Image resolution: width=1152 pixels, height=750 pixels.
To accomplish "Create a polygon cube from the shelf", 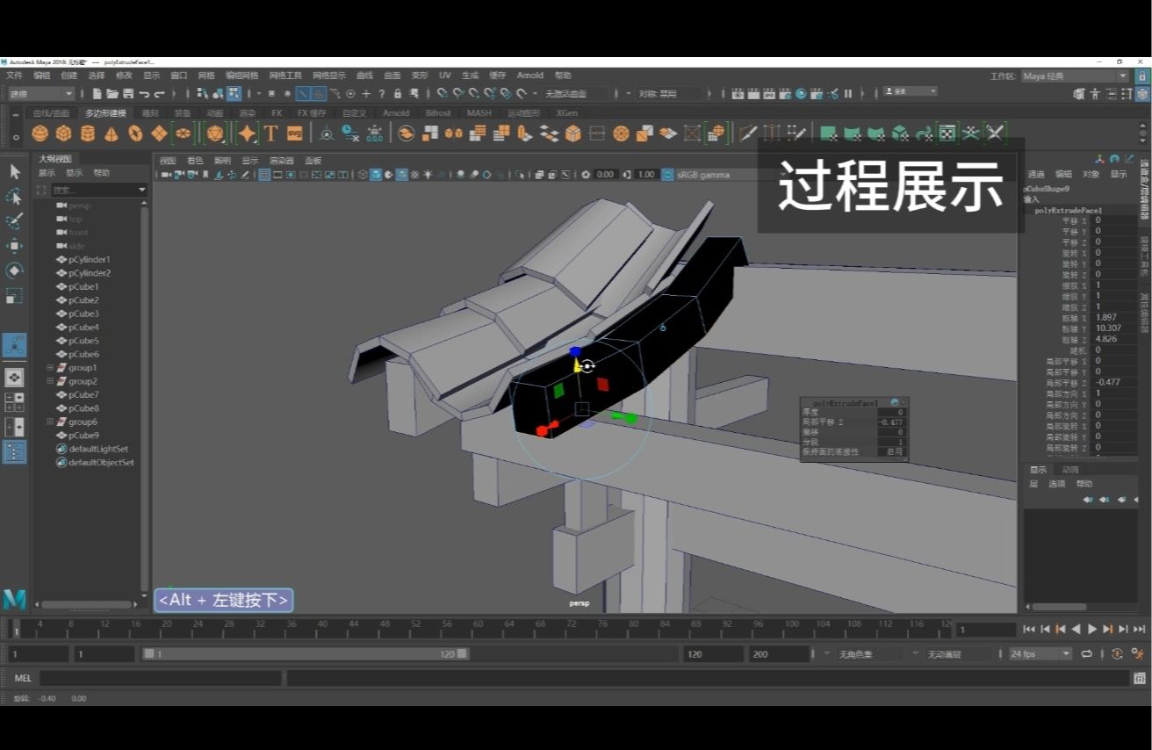I will pos(66,132).
